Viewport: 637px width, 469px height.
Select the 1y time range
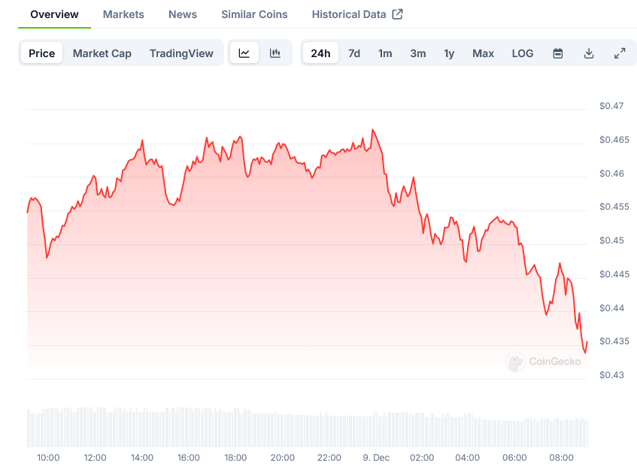coord(449,53)
